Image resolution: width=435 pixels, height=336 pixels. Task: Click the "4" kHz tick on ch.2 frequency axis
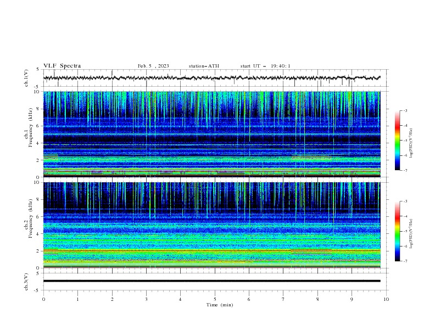coord(38,234)
